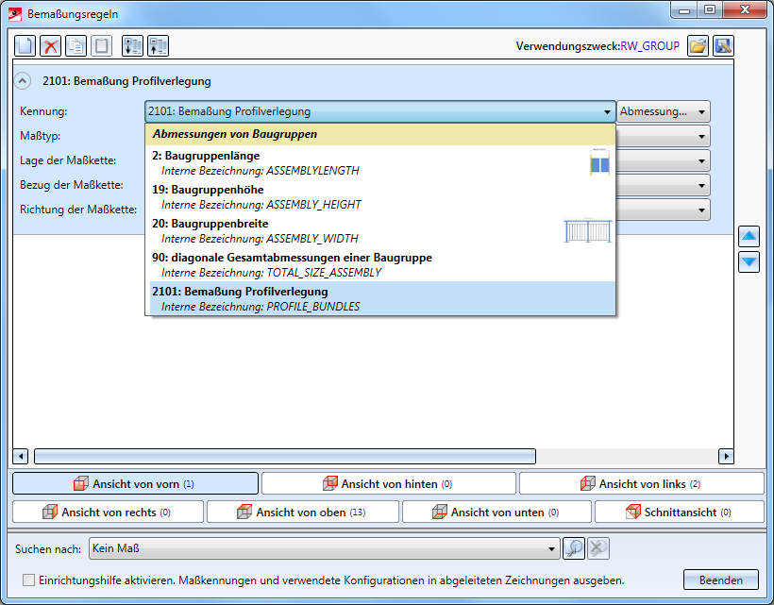Switch to Ansicht von unten
This screenshot has width=774, height=605.
(496, 512)
